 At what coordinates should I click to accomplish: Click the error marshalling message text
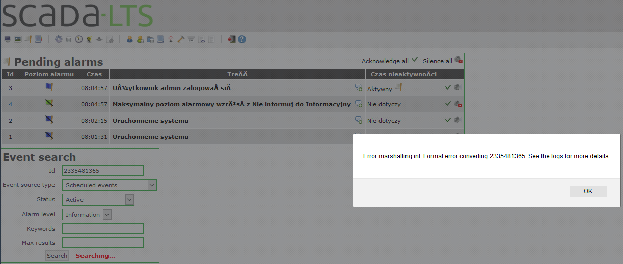[x=486, y=156]
